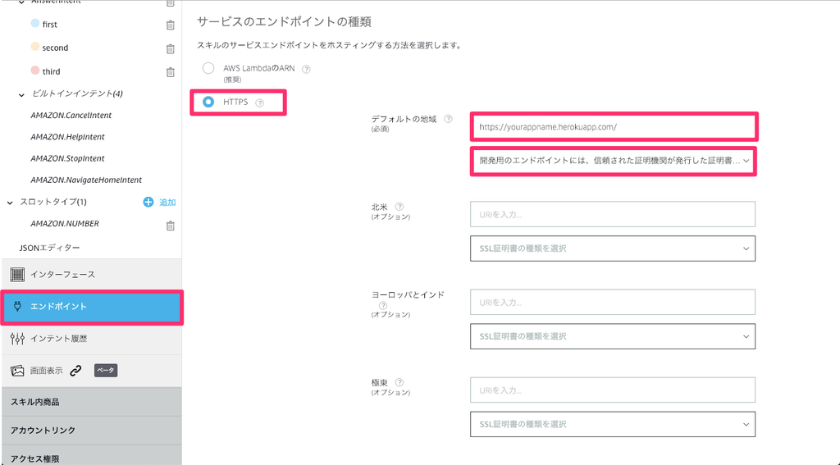Screen dimensions: 840x465
Task: Open the エンドポイント menu item
Action: tap(92, 307)
